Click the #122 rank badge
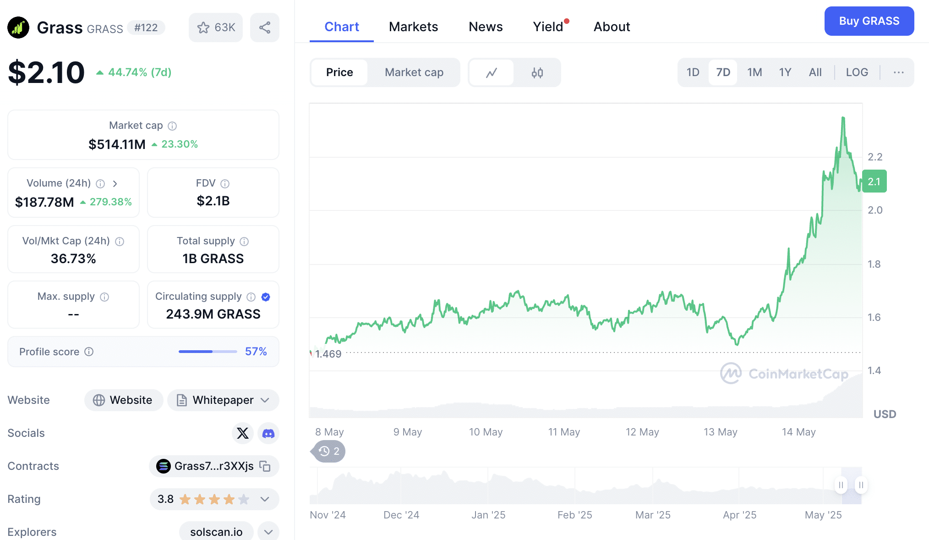929x540 pixels. click(x=146, y=28)
